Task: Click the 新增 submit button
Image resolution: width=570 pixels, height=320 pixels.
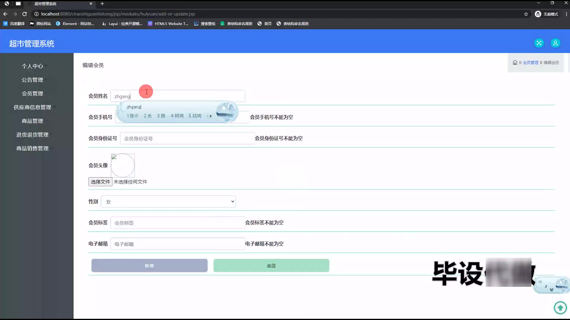Action: point(149,265)
